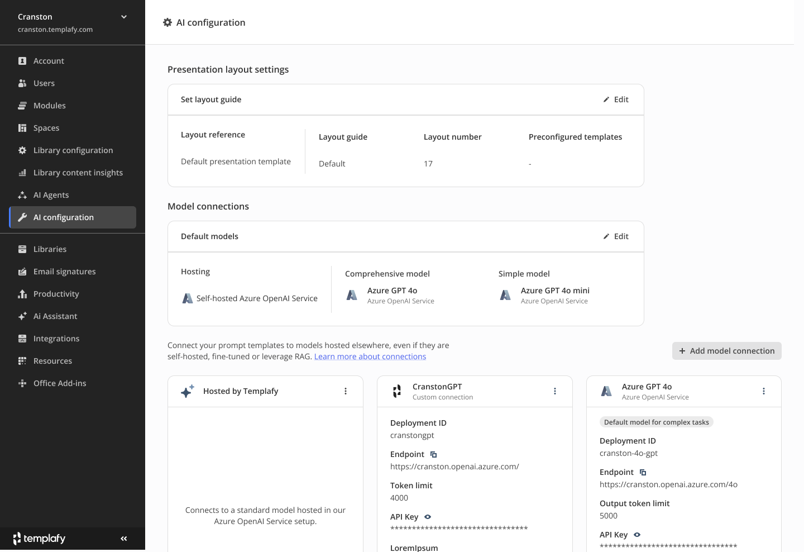Image resolution: width=804 pixels, height=552 pixels.
Task: Select Integrations in the sidebar
Action: click(73, 339)
